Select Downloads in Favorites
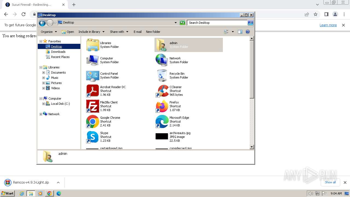This screenshot has height=197, width=350. [58, 52]
